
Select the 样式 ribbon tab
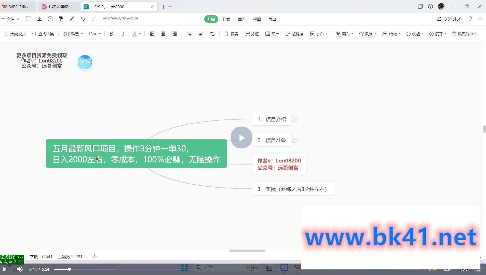226,19
